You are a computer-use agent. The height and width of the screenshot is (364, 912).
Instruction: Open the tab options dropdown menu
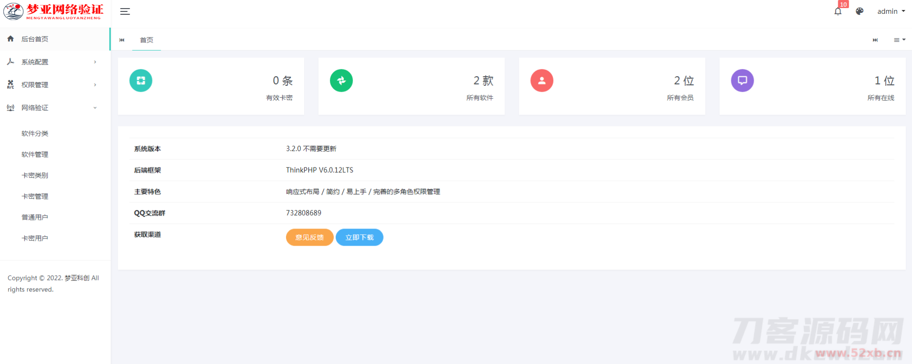[x=899, y=40]
